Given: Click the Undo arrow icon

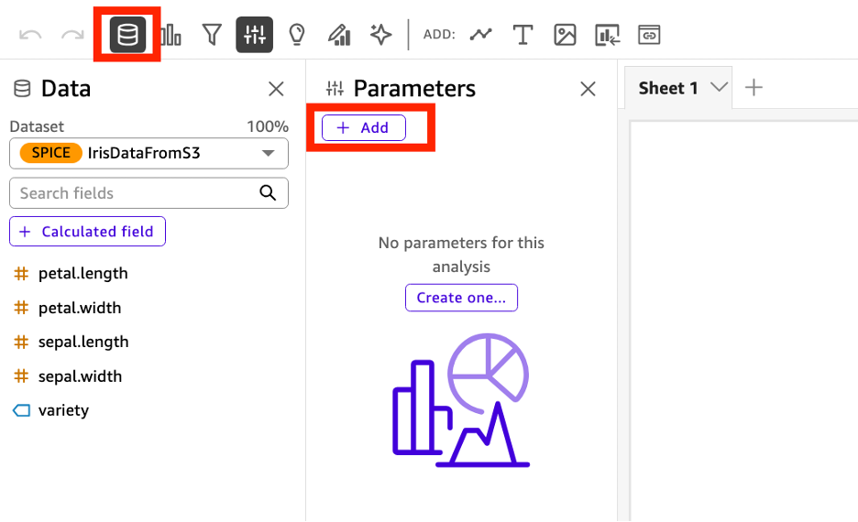Looking at the screenshot, I should (30, 36).
